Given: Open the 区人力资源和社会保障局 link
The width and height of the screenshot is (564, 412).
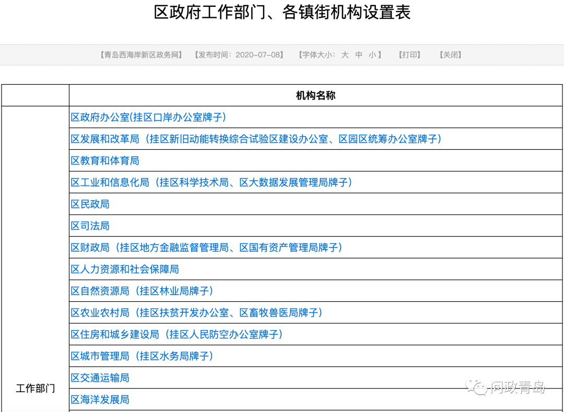Looking at the screenshot, I should click(125, 269).
